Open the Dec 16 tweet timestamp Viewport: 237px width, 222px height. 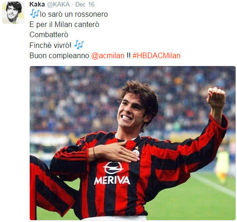click(x=85, y=4)
